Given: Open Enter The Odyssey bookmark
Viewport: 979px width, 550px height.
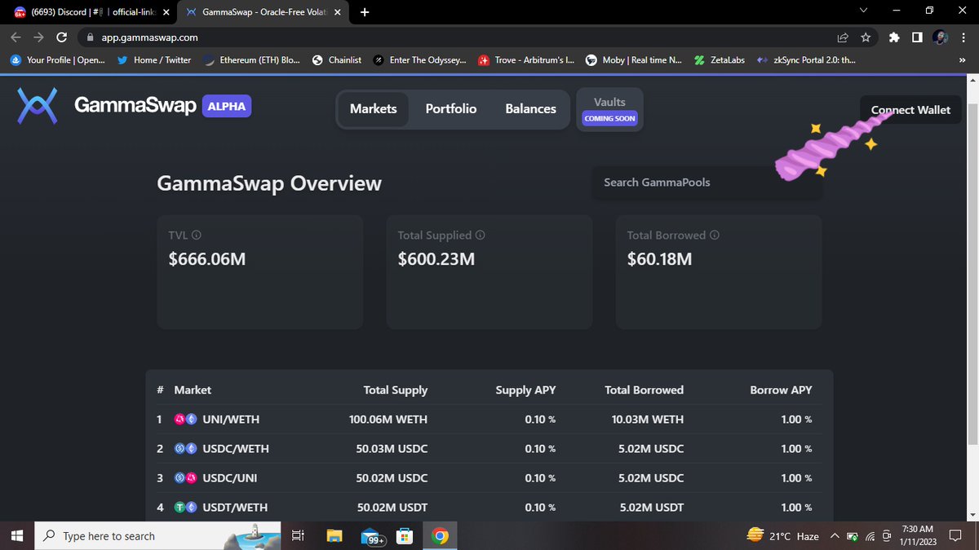Looking at the screenshot, I should point(420,59).
